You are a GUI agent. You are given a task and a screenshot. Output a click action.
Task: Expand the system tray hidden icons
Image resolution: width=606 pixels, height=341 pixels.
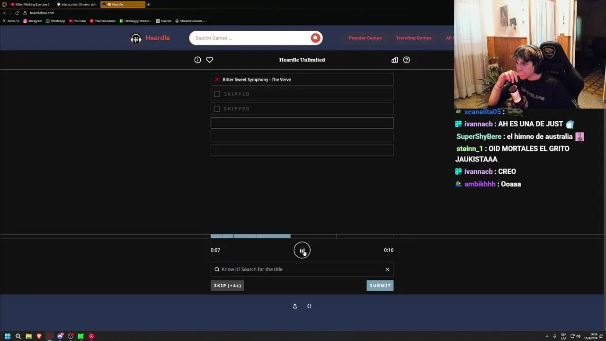click(x=547, y=336)
